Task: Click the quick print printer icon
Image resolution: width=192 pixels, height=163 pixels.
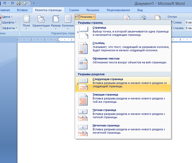Action: tap(19, 3)
